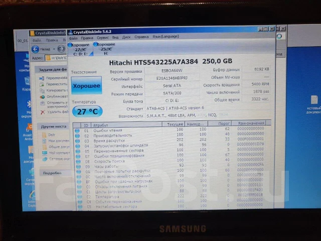
Task: Open the Файл menu in Explorer window
Action: [37, 40]
